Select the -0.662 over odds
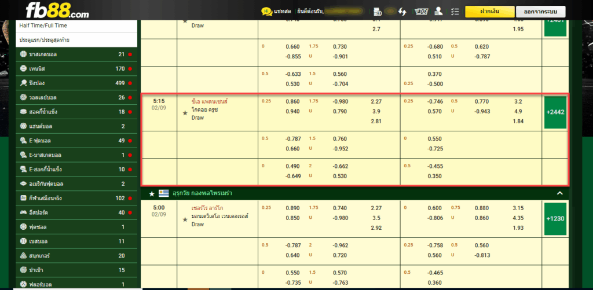The image size is (593, 290). tap(340, 166)
